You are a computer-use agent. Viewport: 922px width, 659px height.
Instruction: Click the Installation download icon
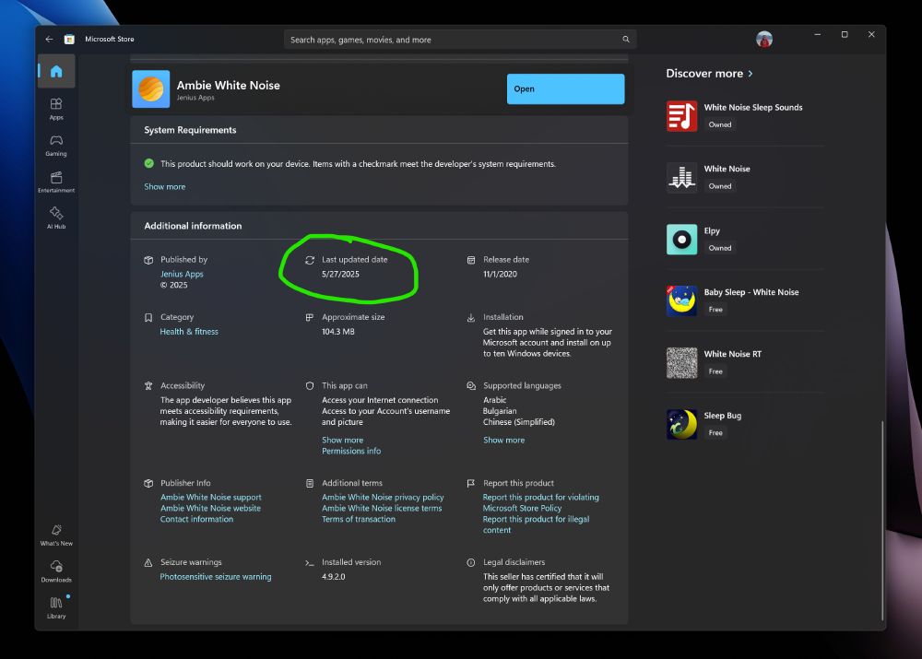(471, 317)
